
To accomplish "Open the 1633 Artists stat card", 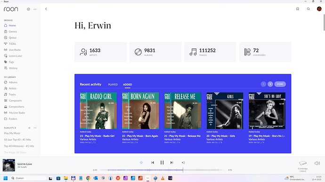I will click(100, 52).
